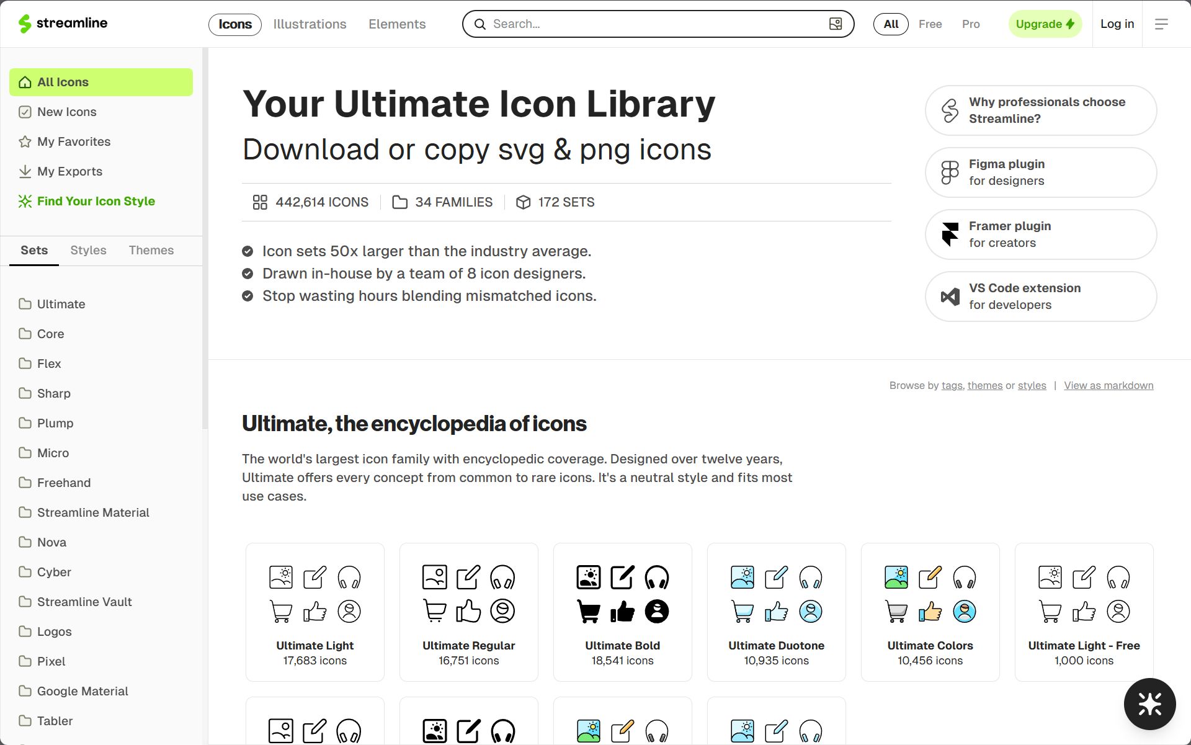Screen dimensions: 1191x745
Task: Open the Themes tab in sidebar
Action: [151, 250]
